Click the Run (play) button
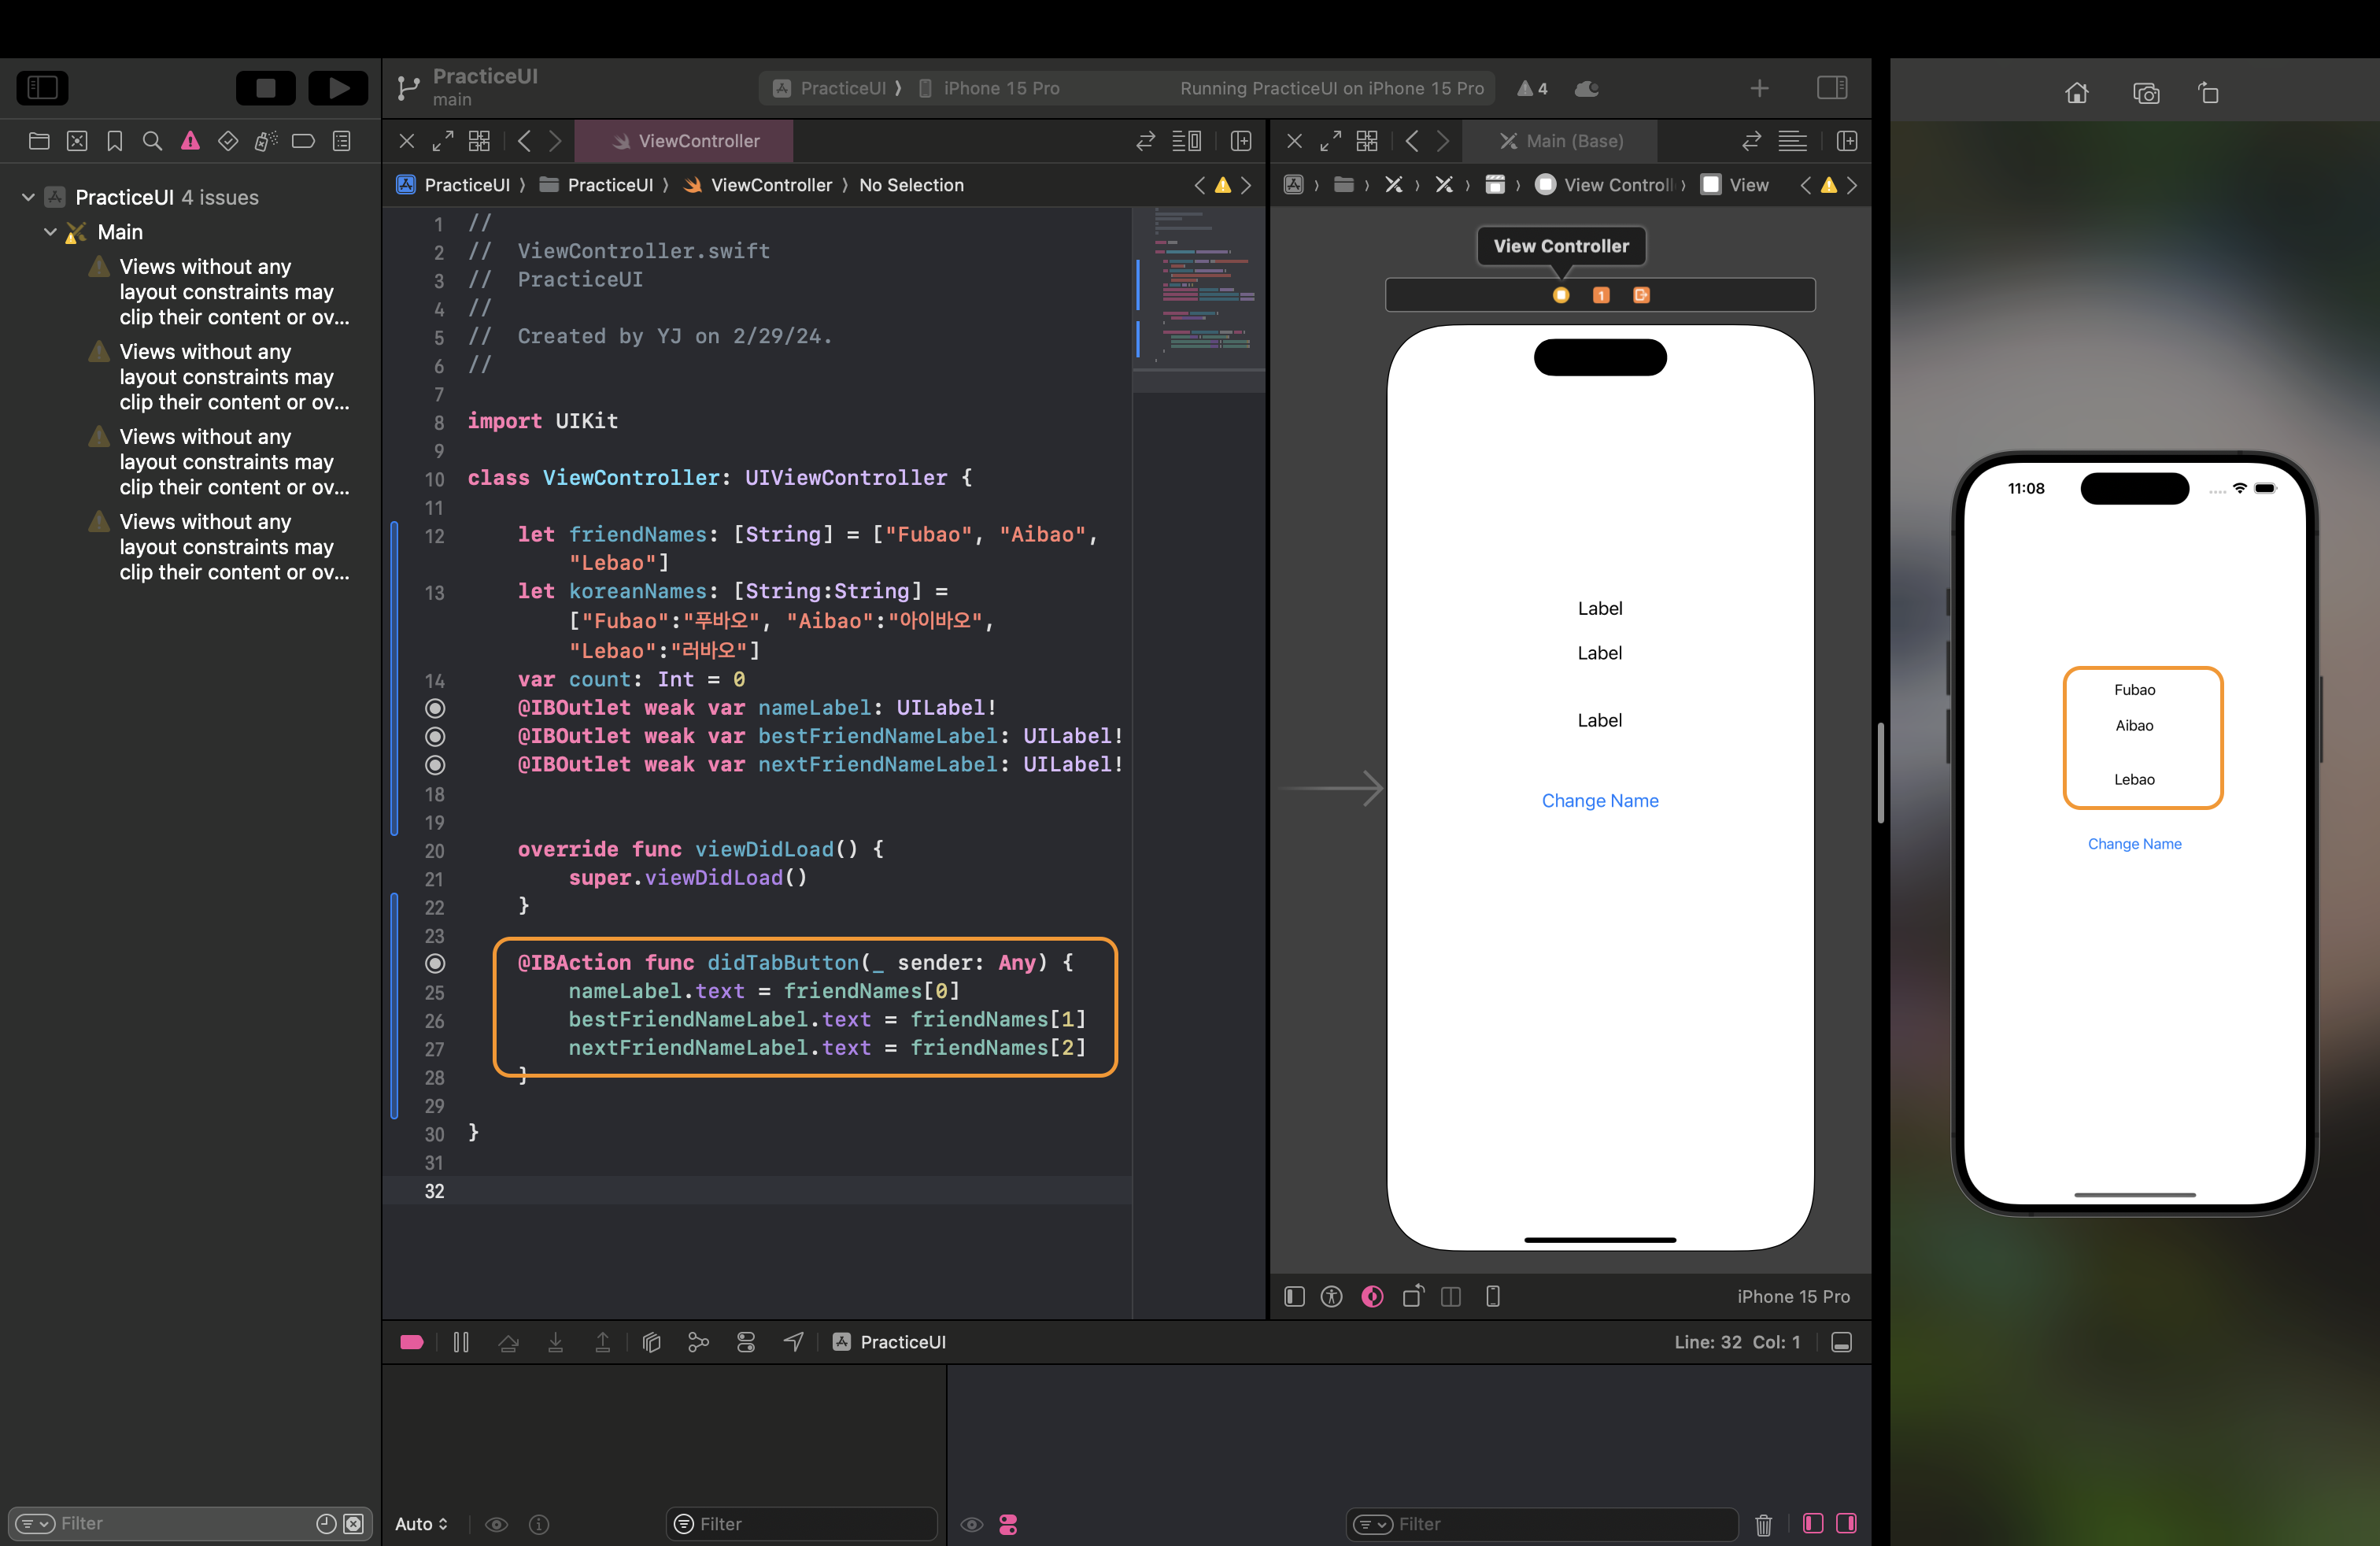Viewport: 2380px width, 1546px height. pyautogui.click(x=338, y=88)
